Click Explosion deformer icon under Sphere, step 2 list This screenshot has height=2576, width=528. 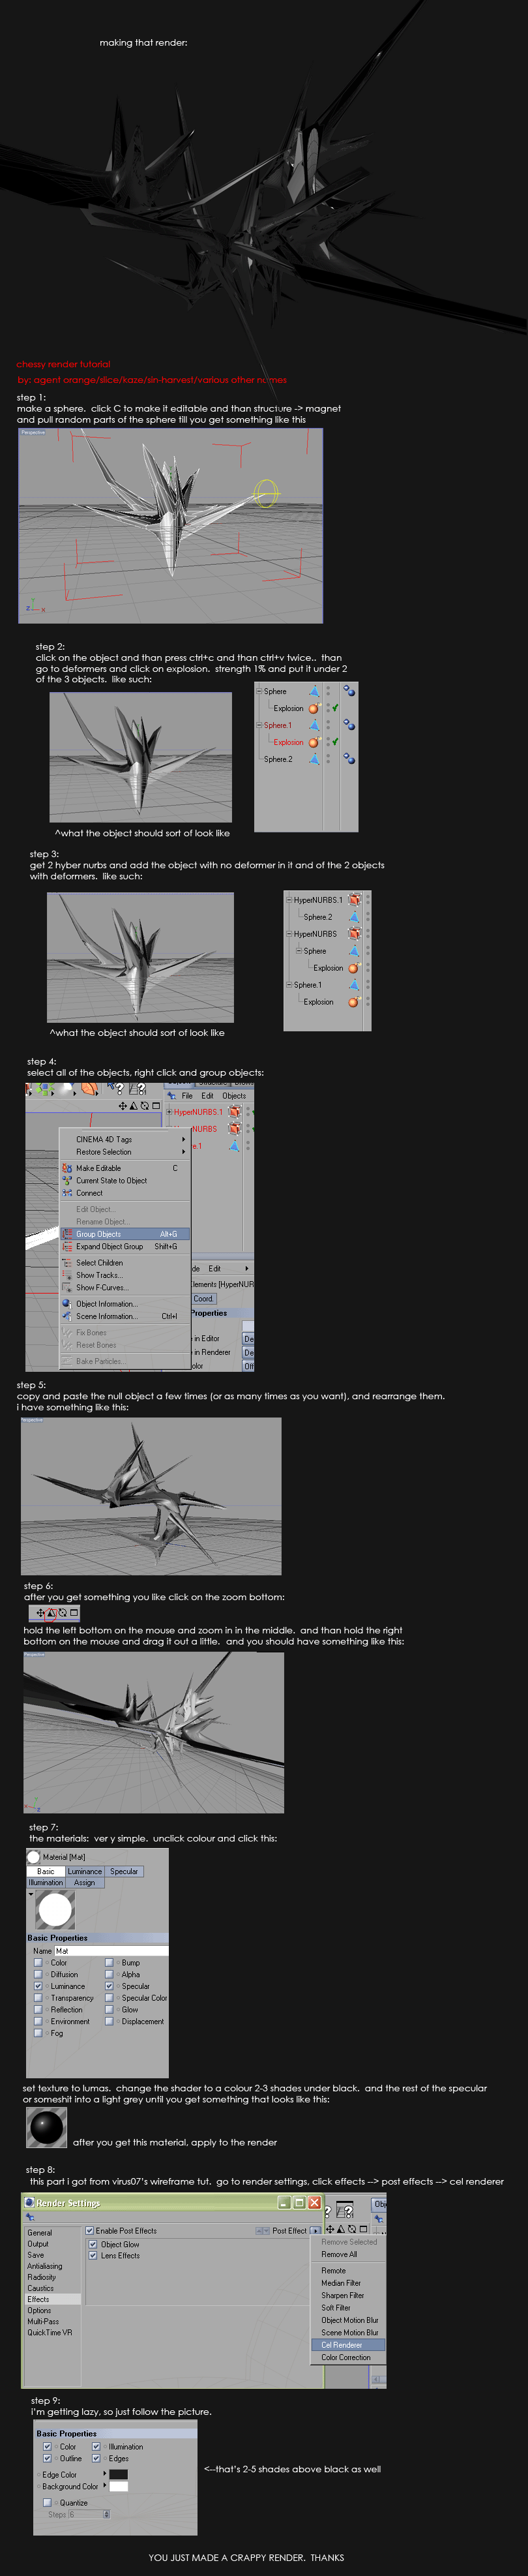tap(314, 708)
